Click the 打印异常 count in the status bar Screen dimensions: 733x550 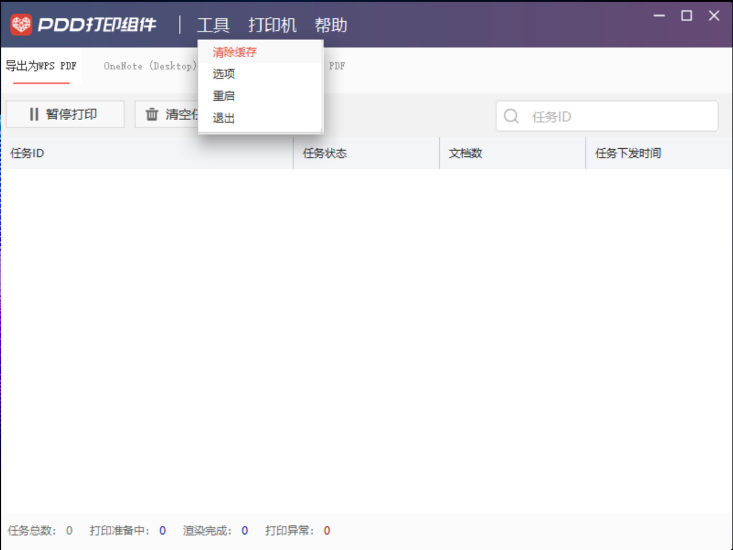326,531
